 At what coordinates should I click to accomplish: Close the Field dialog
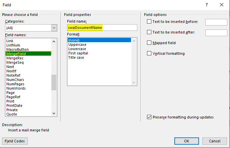[222, 5]
